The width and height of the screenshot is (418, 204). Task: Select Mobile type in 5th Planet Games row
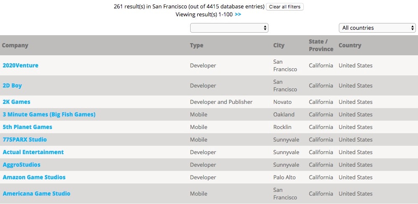(199, 127)
